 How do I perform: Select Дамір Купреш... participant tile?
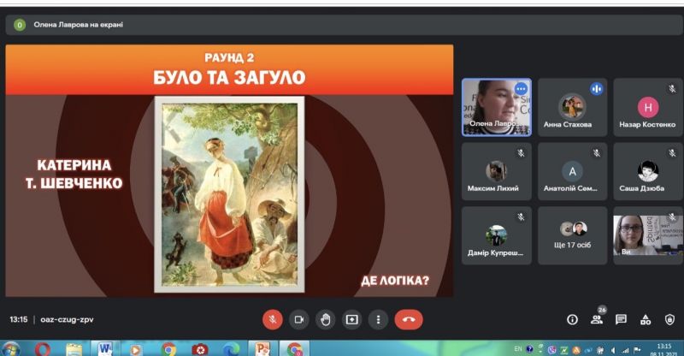click(x=497, y=236)
